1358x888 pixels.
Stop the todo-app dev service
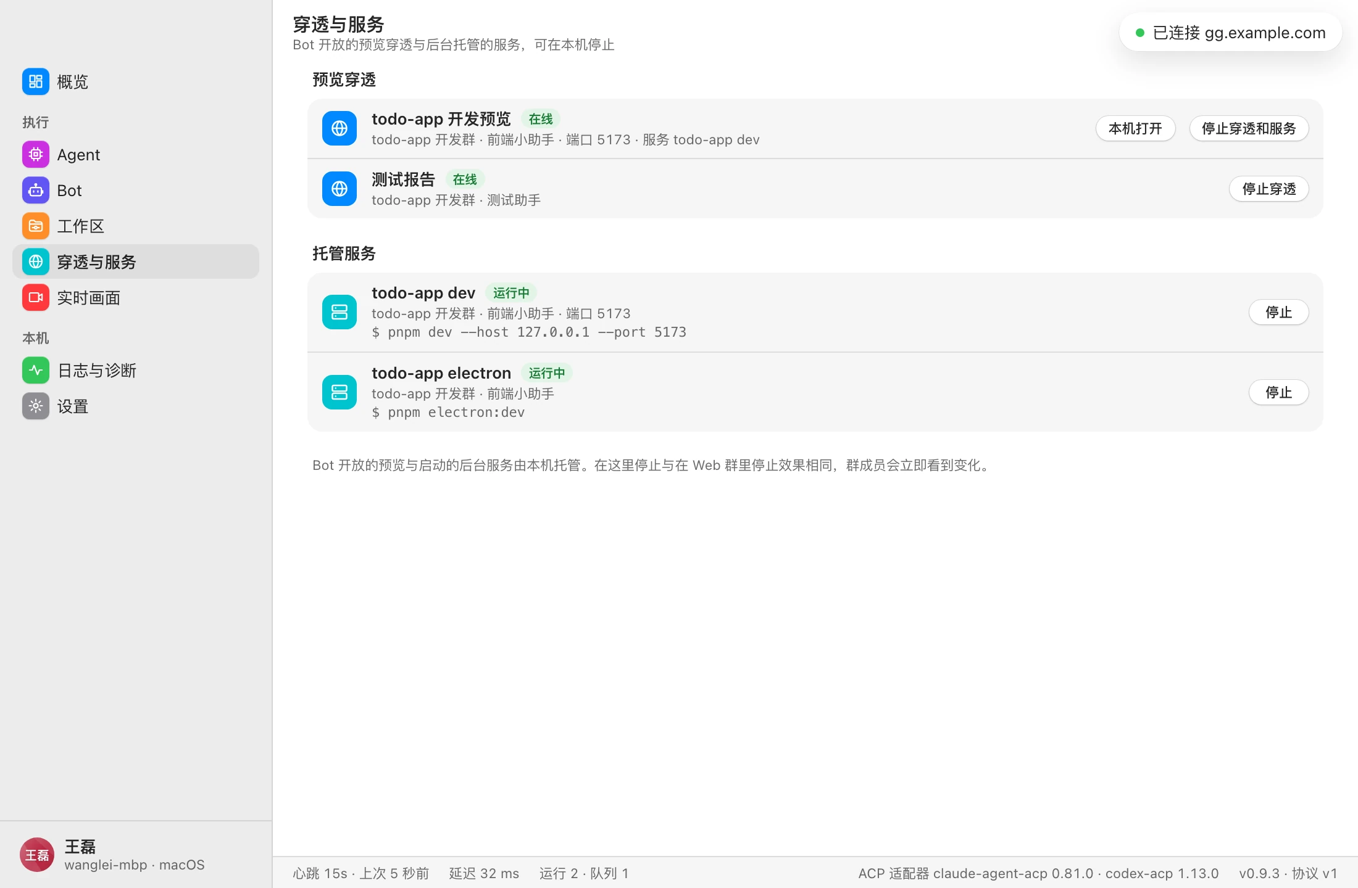(1279, 312)
